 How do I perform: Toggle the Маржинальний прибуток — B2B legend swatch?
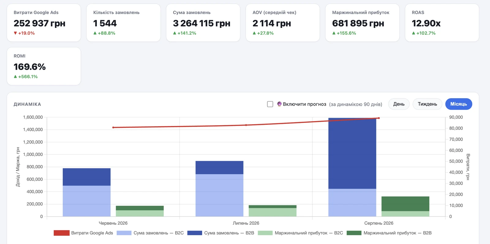tap(354, 233)
